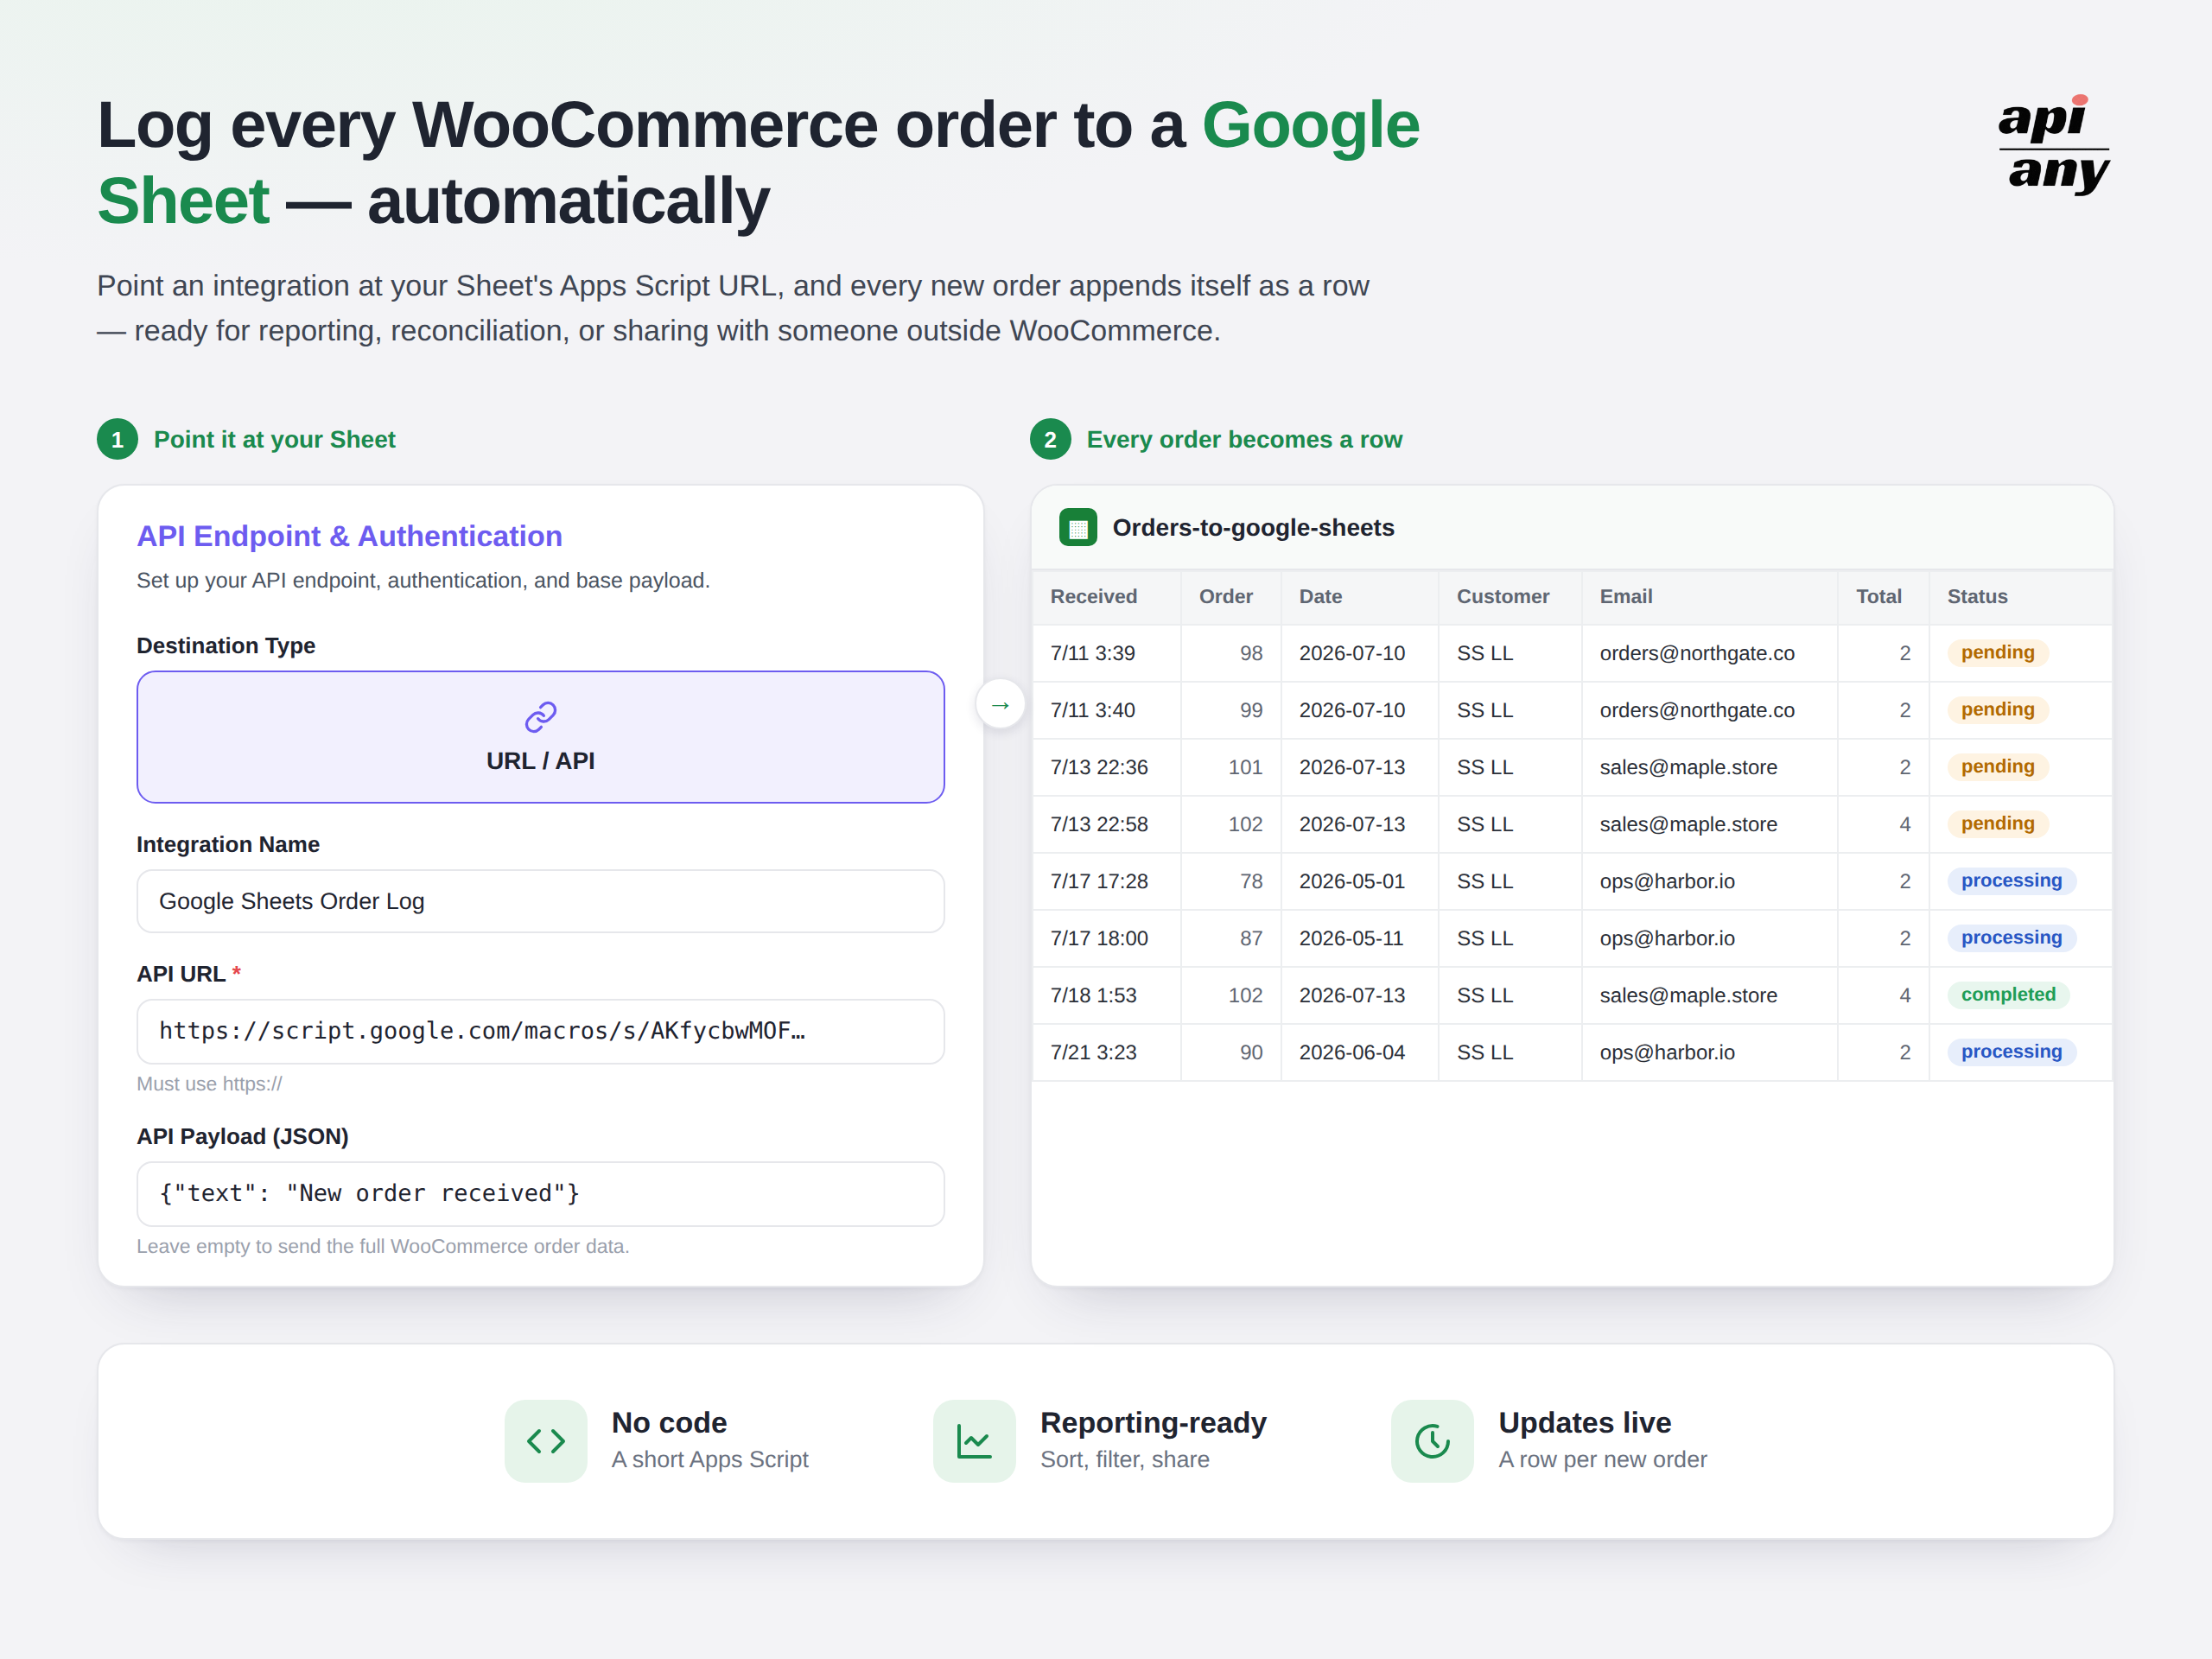The image size is (2212, 1659).
Task: Click the "Every order becomes a row" step label
Action: click(x=1244, y=440)
